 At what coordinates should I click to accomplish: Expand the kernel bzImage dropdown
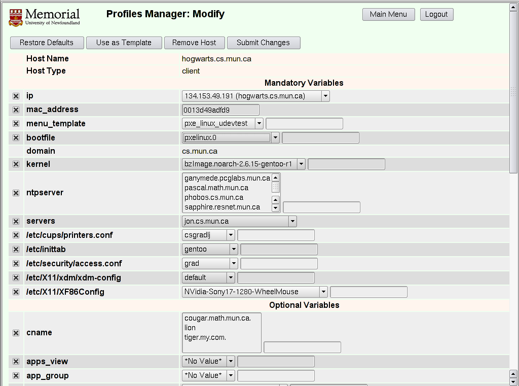click(244, 164)
